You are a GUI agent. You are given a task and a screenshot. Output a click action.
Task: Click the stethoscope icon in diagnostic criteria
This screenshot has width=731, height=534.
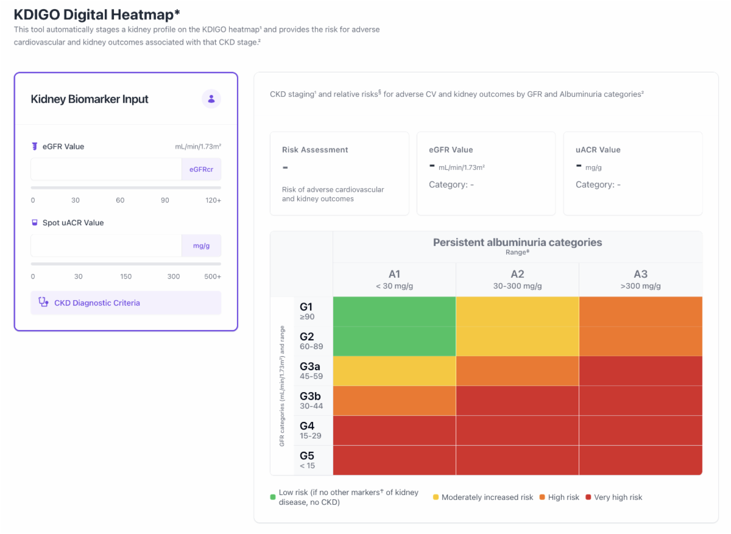tap(43, 303)
